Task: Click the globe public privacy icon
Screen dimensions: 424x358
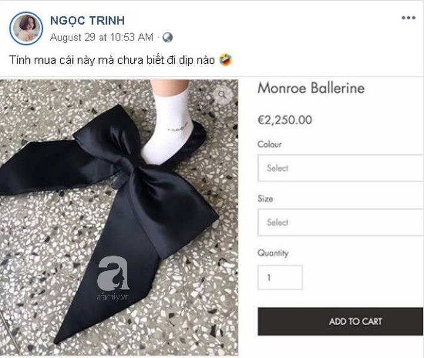Action: [167, 37]
